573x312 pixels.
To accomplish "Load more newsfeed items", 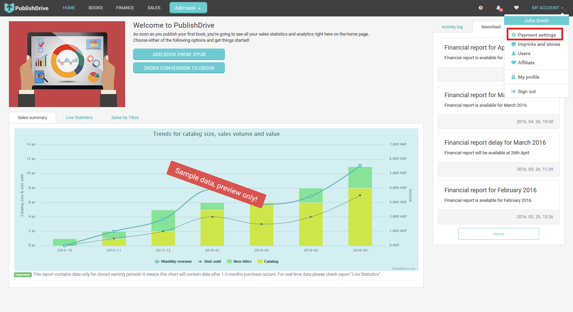I will point(498,234).
